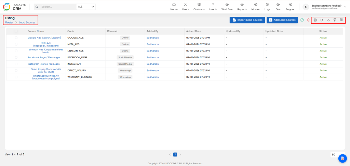The image size is (350, 166).
Task: Go to the previous page arrow
Action: pyautogui.click(x=170, y=154)
